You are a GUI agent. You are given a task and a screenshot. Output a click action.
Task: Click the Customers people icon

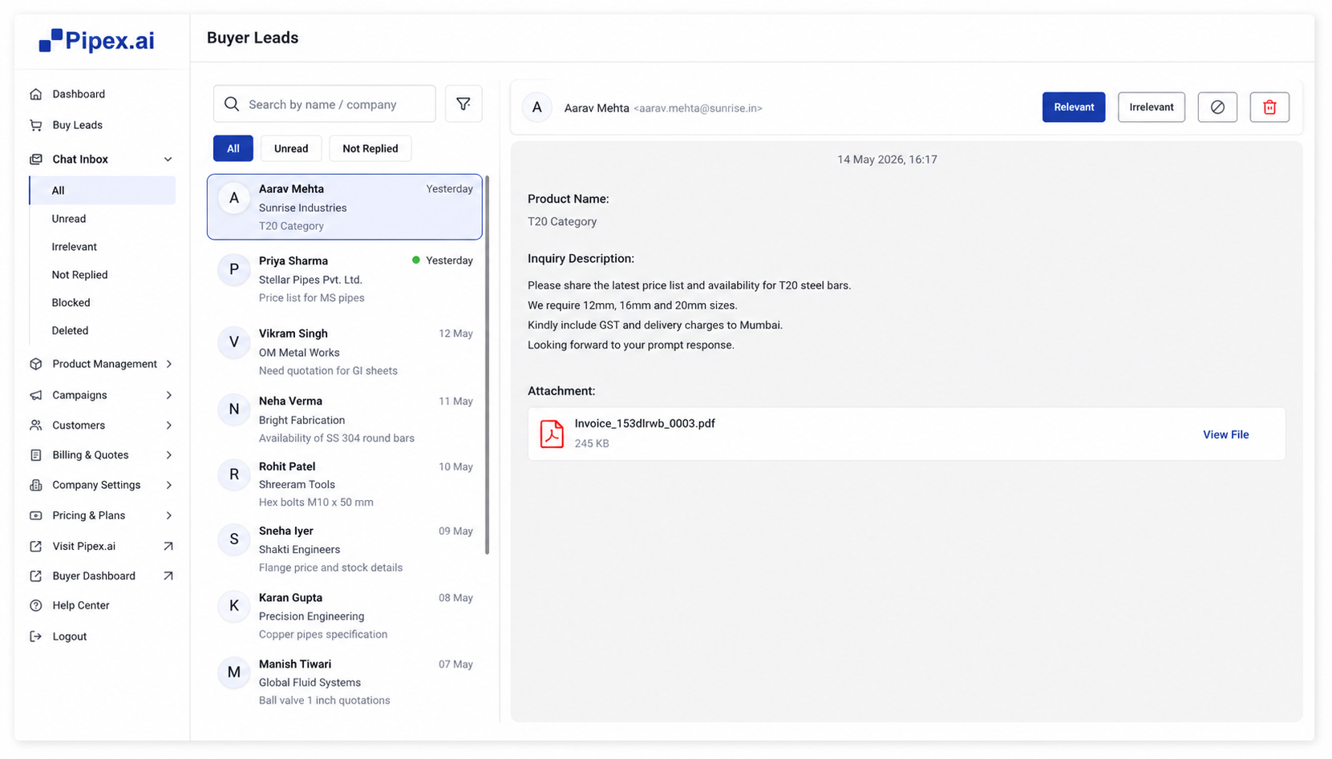click(36, 426)
